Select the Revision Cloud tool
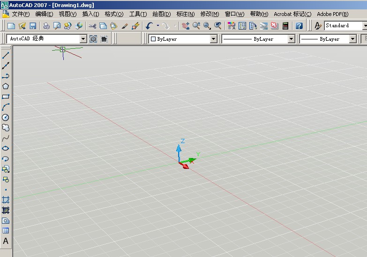The width and height of the screenshot is (367, 257). pyautogui.click(x=6, y=128)
